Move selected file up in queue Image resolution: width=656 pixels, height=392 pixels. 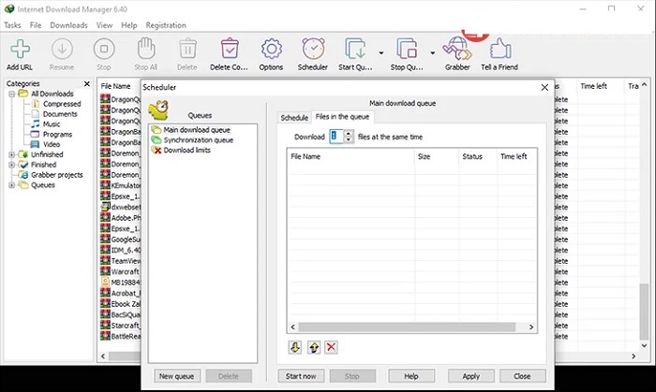click(313, 347)
